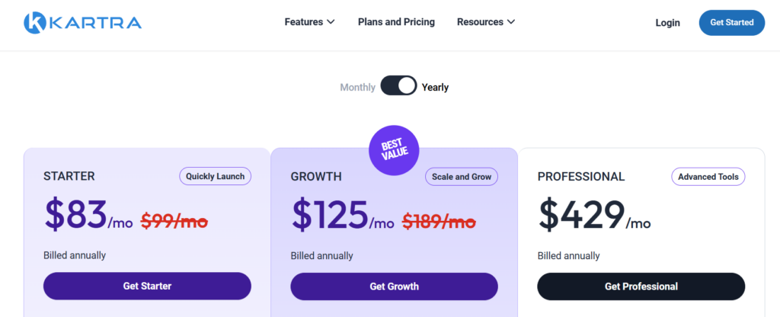Open the Login link
Viewport: 780px width, 317px height.
[667, 23]
